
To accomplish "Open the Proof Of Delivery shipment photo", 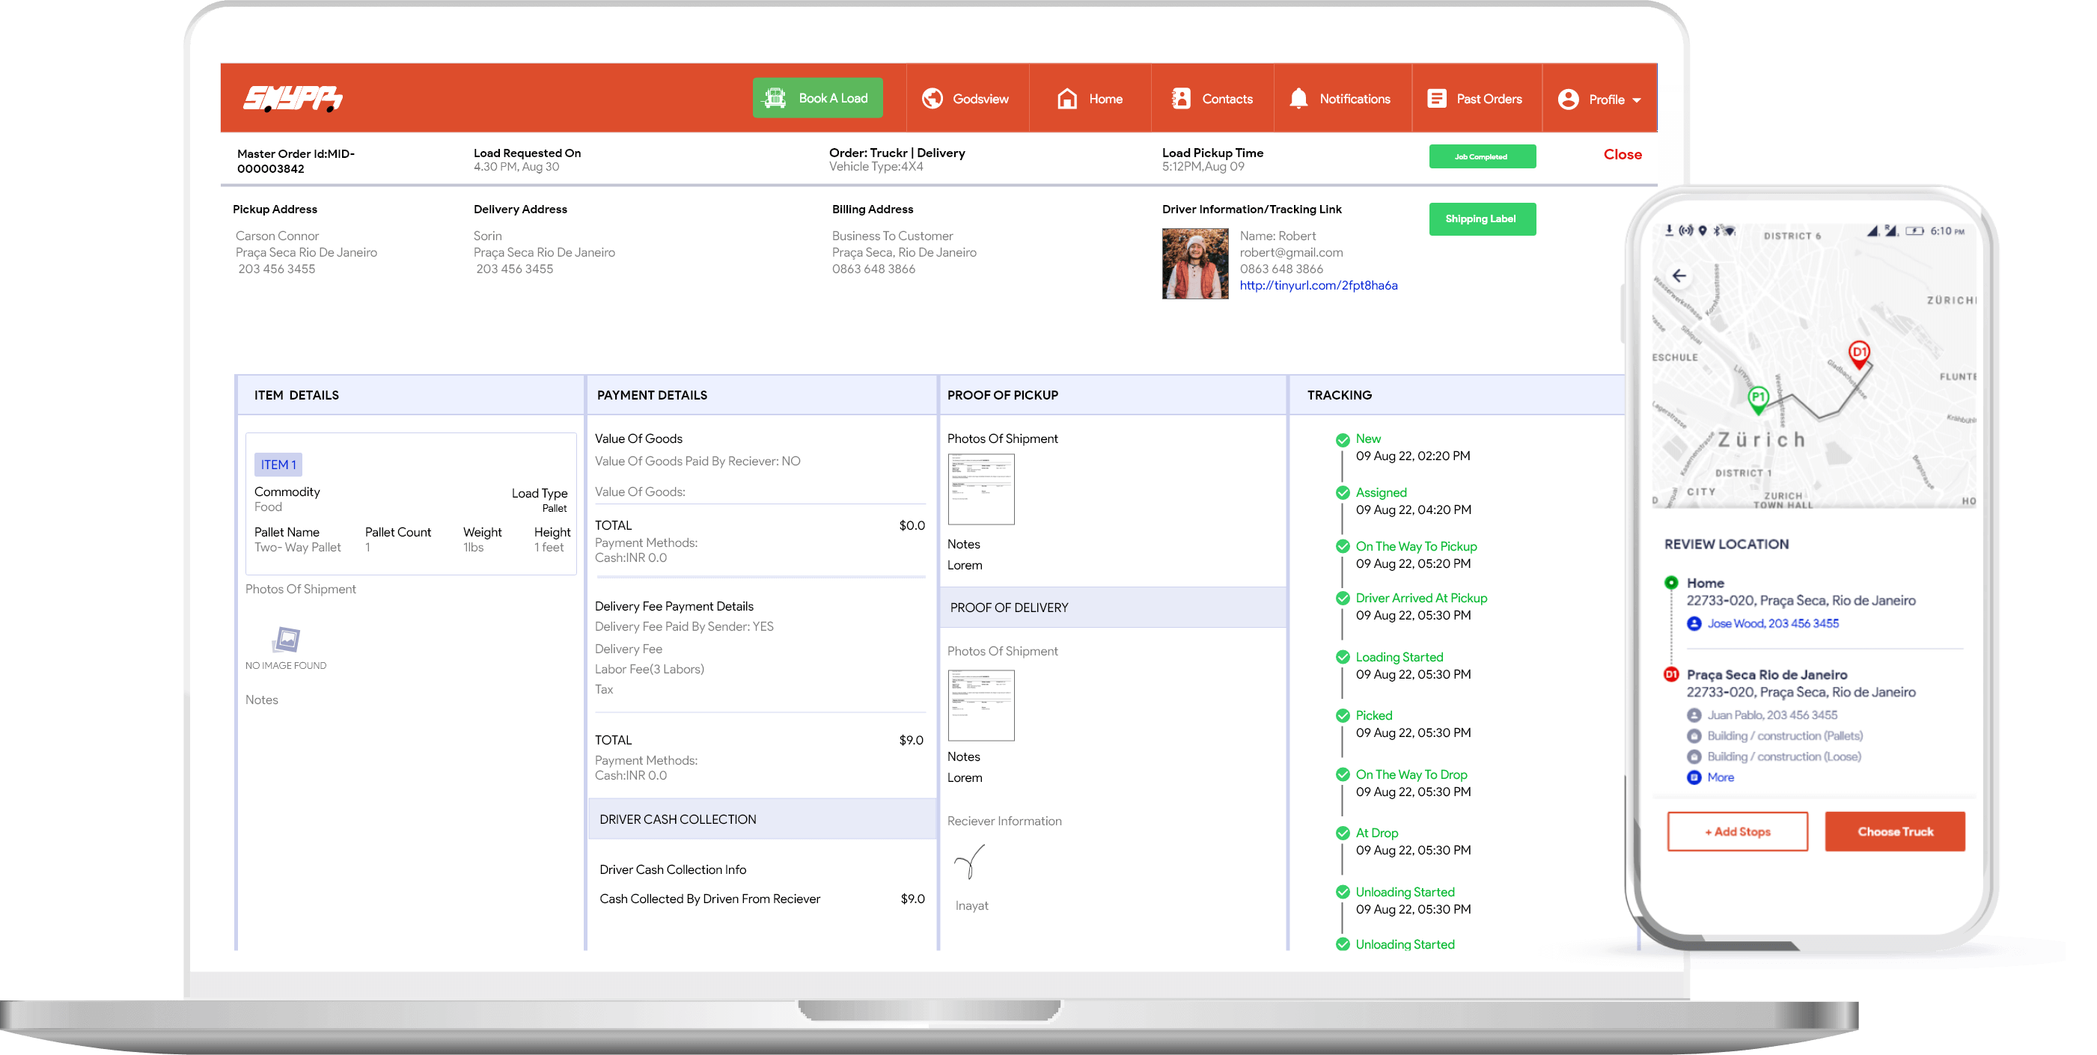I will pyautogui.click(x=981, y=706).
